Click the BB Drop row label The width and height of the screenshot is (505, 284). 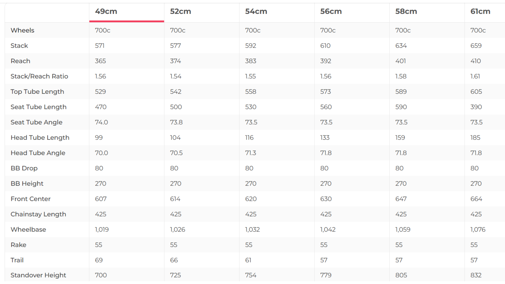coord(24,168)
